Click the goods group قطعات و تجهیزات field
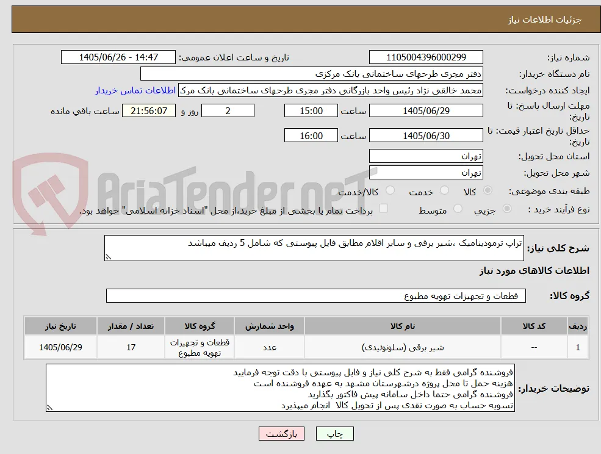 [x=316, y=296]
